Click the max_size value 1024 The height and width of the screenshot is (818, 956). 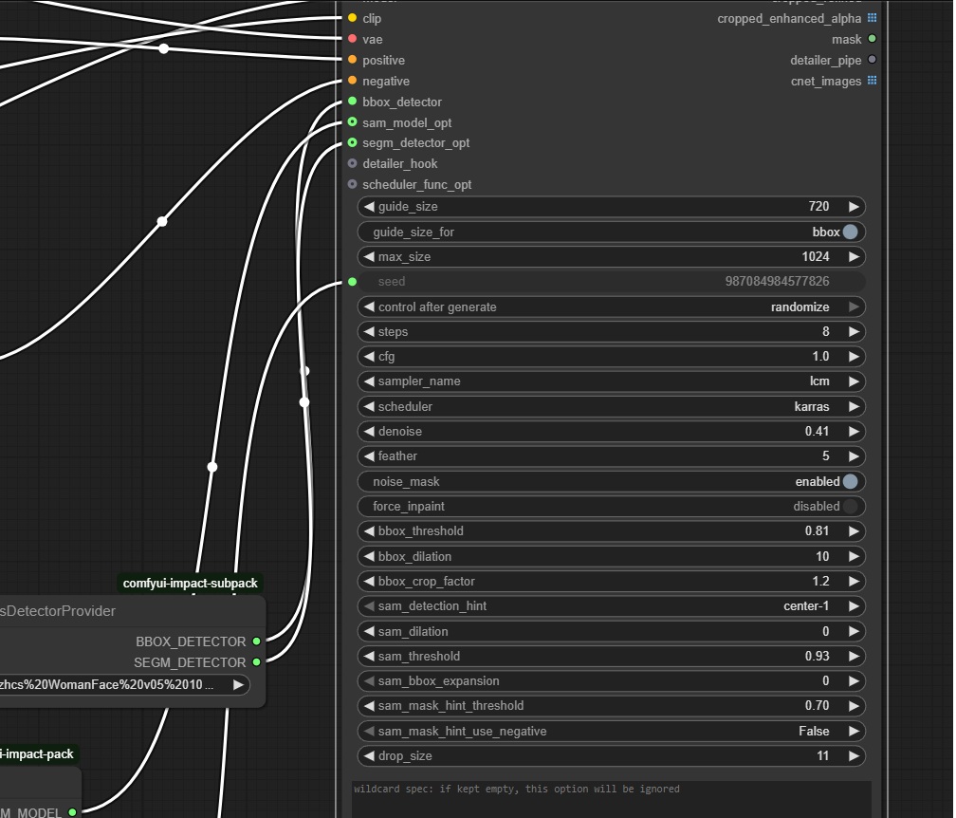pyautogui.click(x=816, y=257)
